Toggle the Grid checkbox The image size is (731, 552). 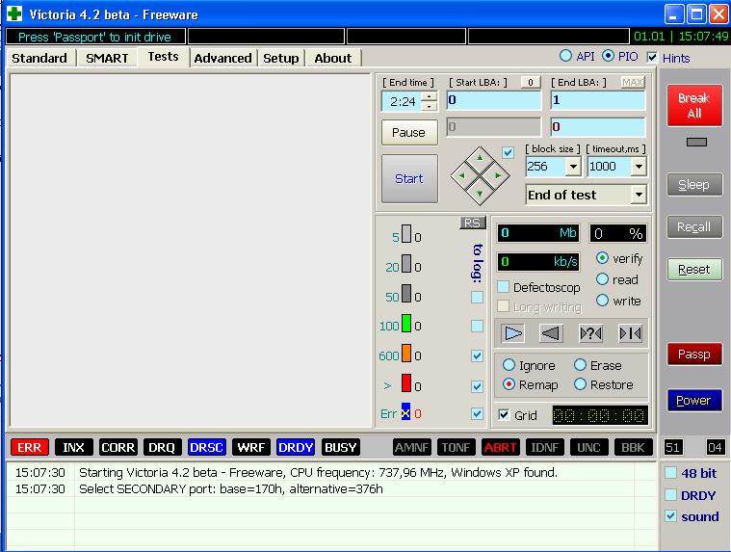504,414
